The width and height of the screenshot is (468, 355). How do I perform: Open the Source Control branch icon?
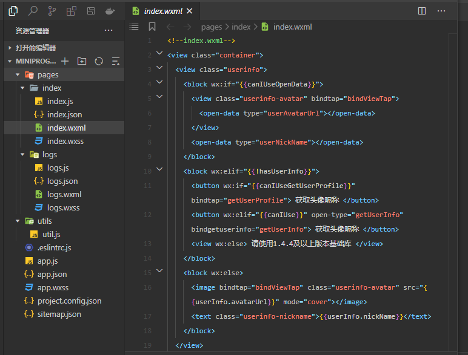52,11
